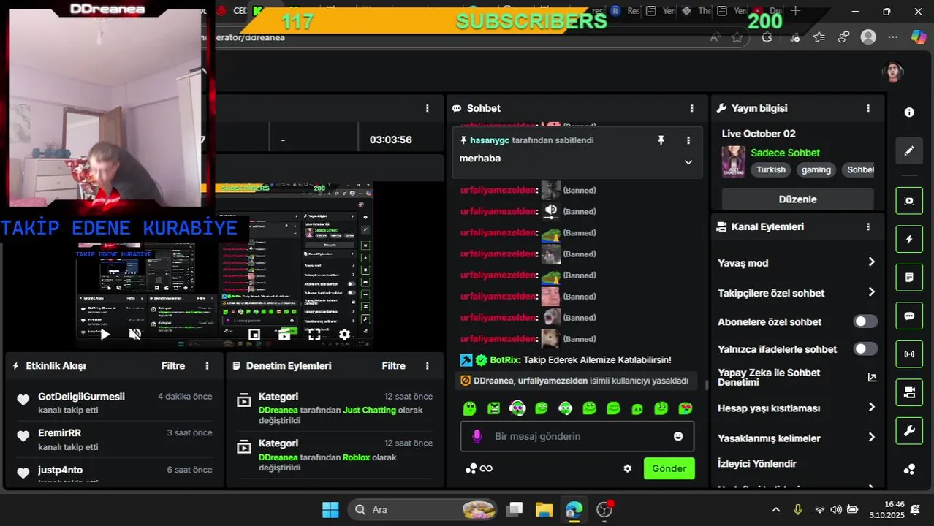934x526 pixels.
Task: Open the new tab plus button
Action: coord(795,11)
